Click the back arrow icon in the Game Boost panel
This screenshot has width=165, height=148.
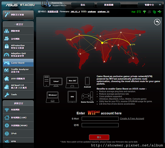click(157, 22)
